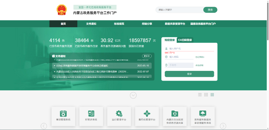Screen dimensions: 269x130
Task: Focus the 输入用户名 input field
Action: click(x=191, y=49)
